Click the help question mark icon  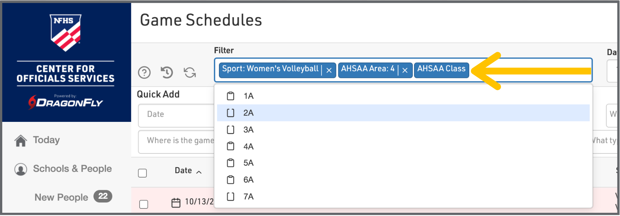[144, 73]
